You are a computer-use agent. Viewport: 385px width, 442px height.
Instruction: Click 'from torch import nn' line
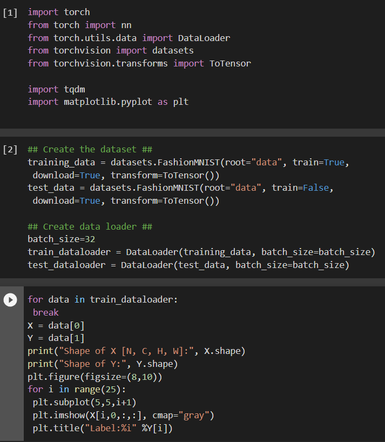[80, 25]
